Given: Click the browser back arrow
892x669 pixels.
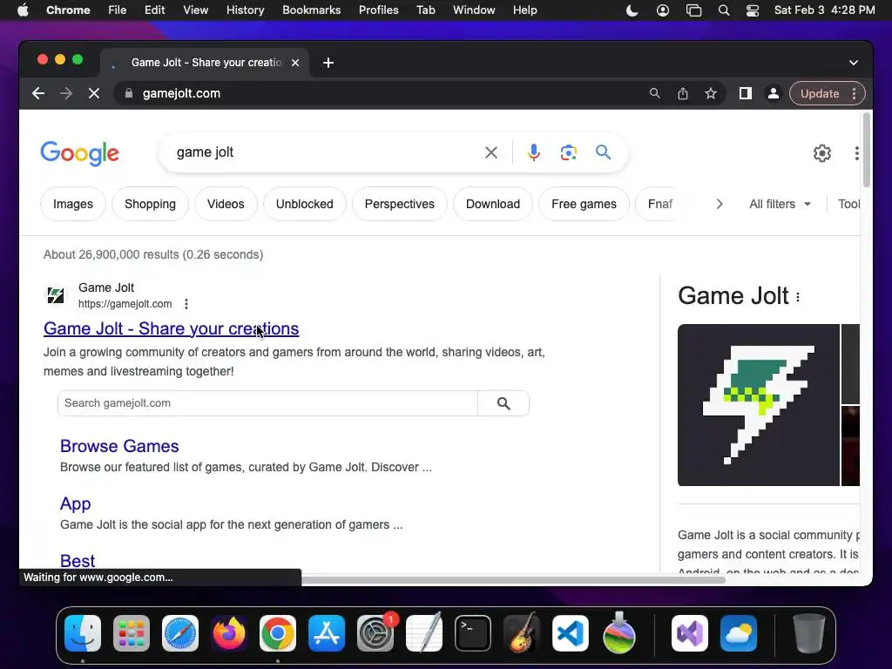Looking at the screenshot, I should [x=38, y=93].
